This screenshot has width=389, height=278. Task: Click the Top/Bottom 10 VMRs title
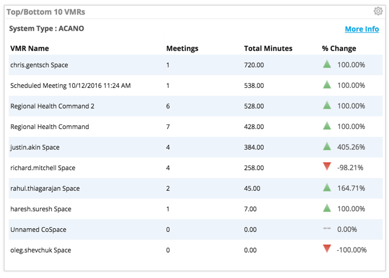click(x=45, y=12)
